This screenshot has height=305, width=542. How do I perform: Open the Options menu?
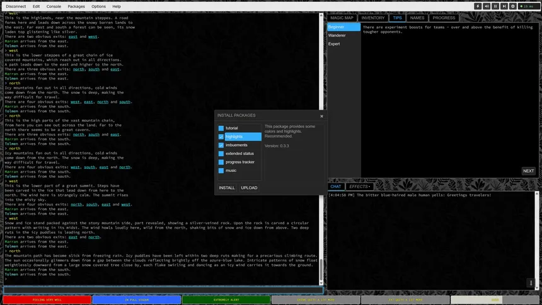(x=98, y=6)
